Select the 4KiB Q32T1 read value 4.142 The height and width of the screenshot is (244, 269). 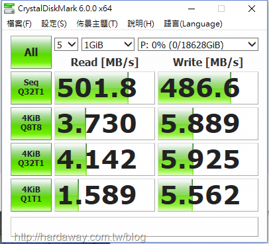(105, 159)
